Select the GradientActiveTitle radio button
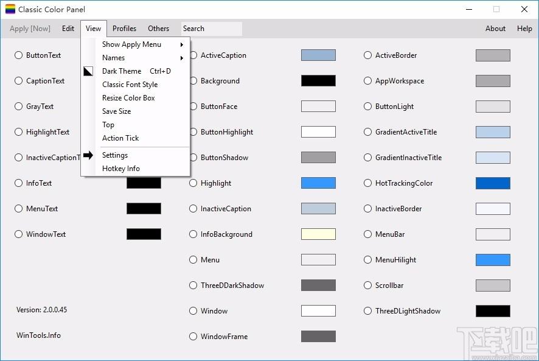This screenshot has width=539, height=361. [x=368, y=132]
